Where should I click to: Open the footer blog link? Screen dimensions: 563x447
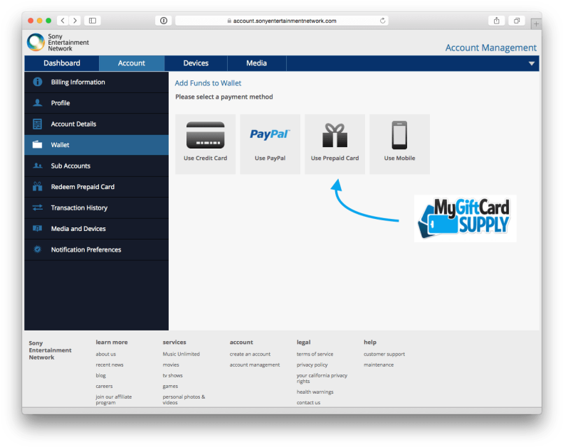click(100, 376)
